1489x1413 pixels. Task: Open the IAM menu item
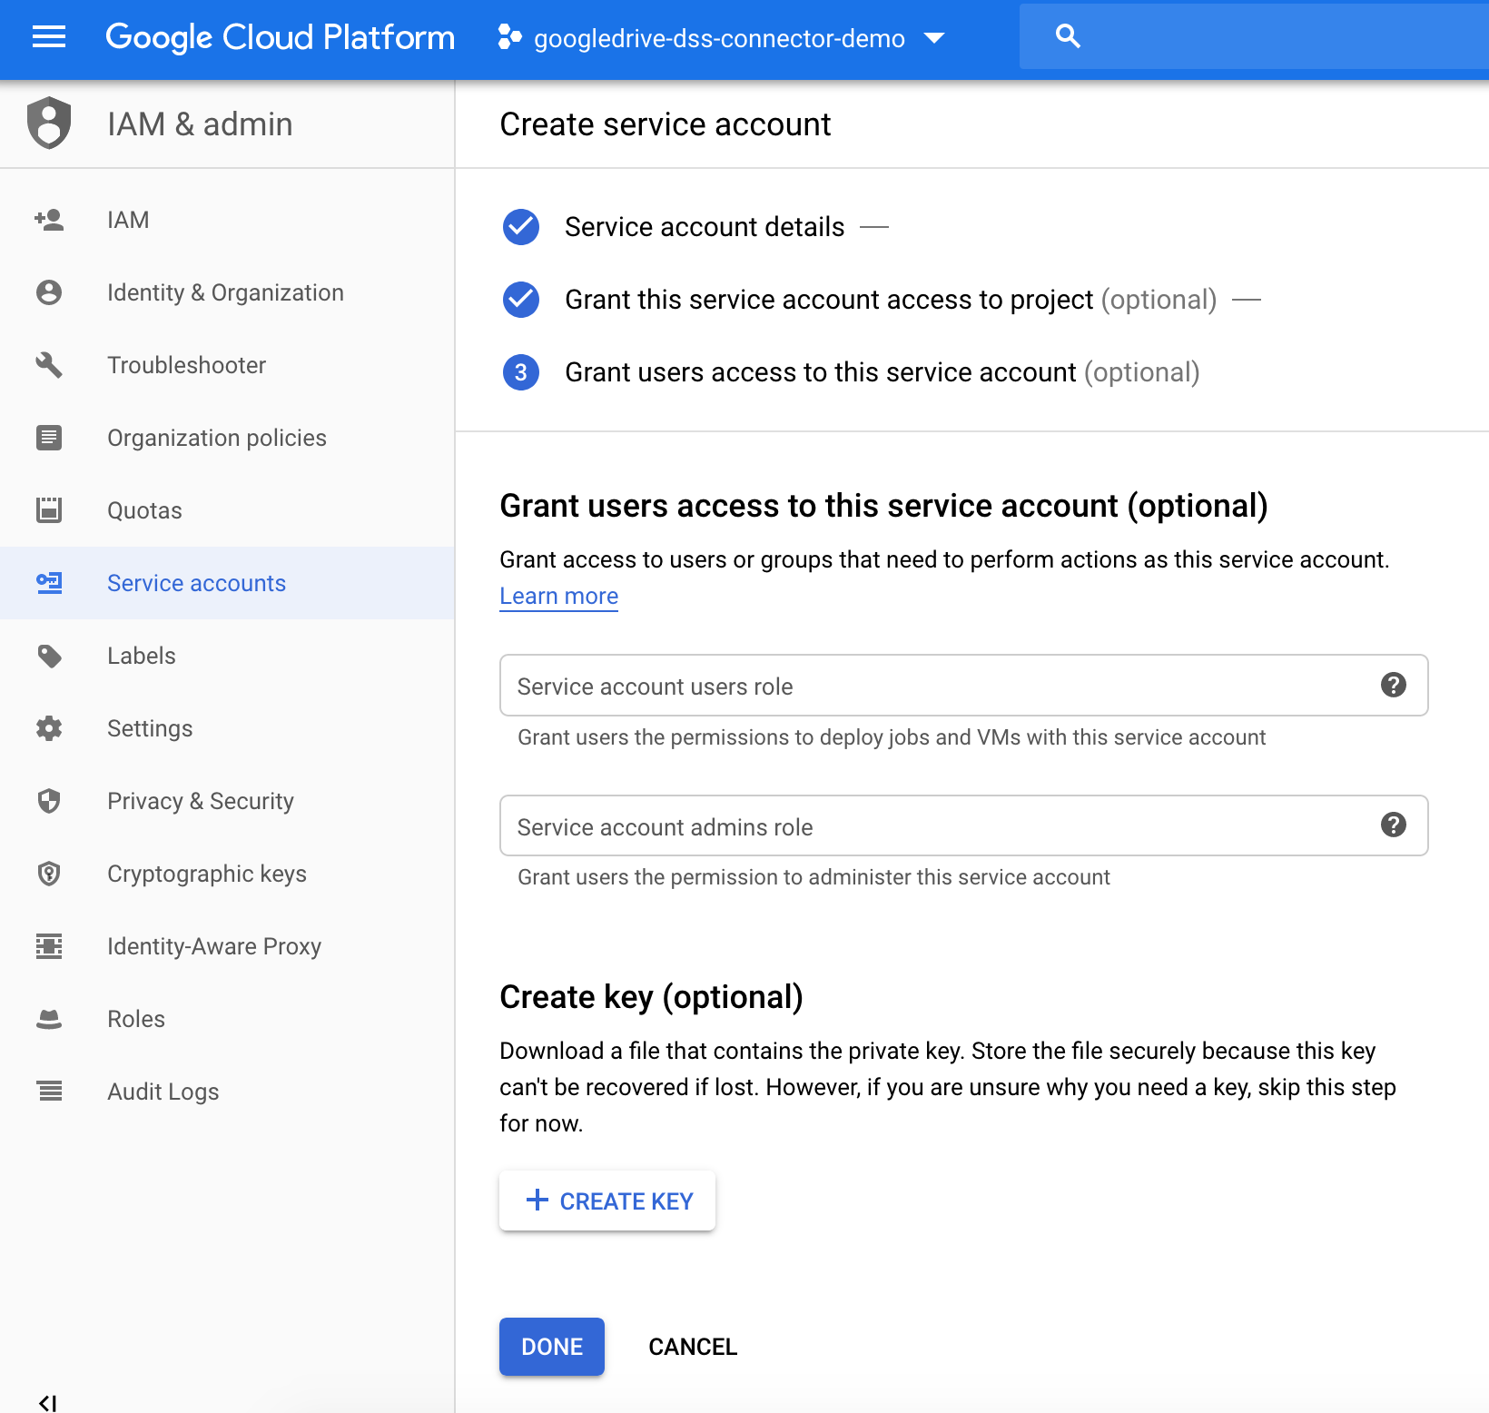227,220
